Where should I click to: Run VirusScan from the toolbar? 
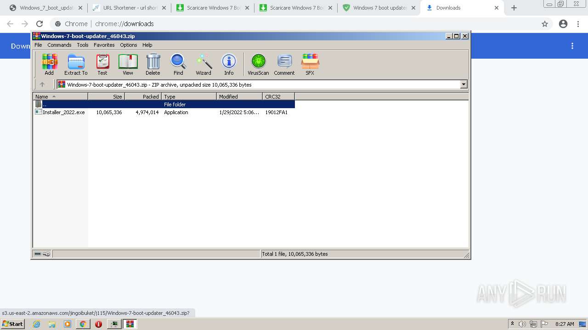pyautogui.click(x=258, y=64)
